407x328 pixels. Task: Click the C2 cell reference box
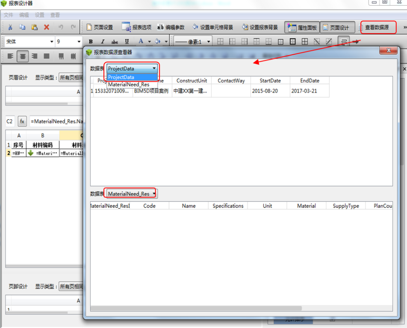(10, 121)
